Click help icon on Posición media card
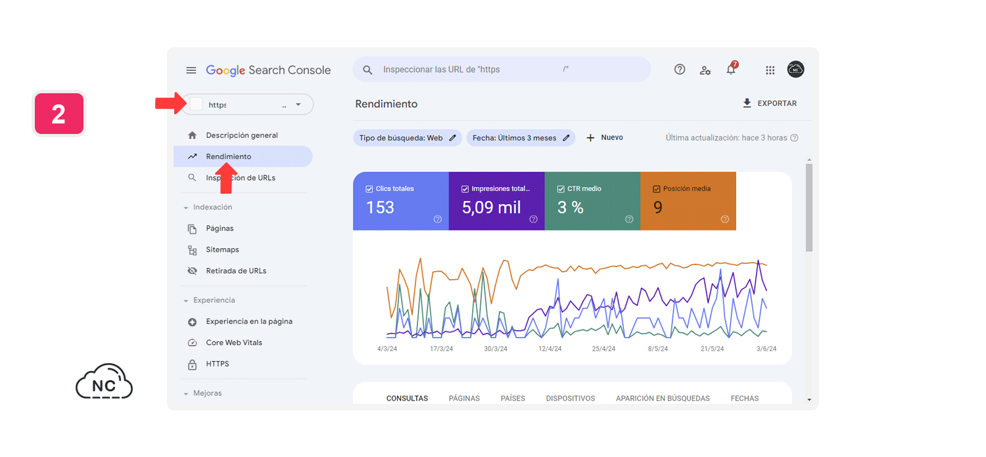 point(724,219)
